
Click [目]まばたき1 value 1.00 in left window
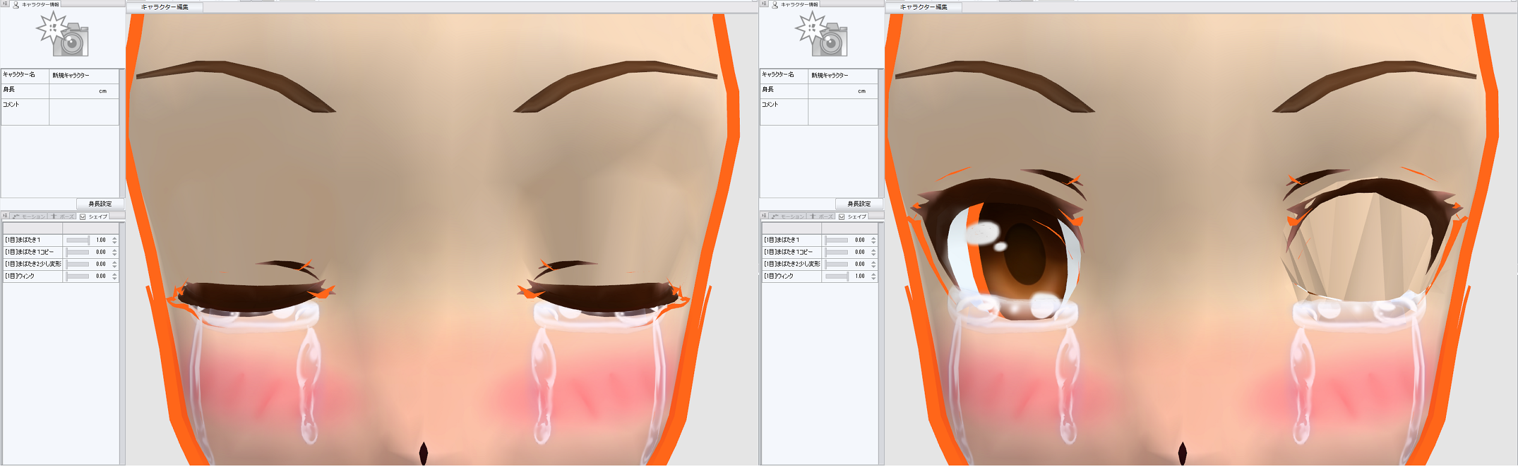(101, 240)
